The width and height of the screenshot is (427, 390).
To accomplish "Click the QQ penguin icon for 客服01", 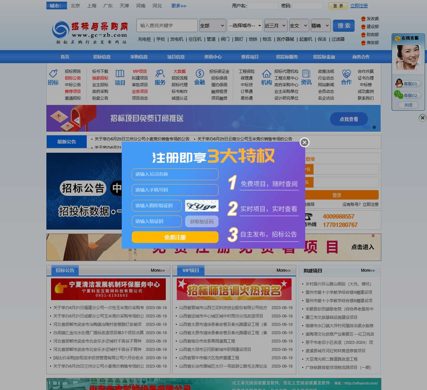I will [x=399, y=83].
